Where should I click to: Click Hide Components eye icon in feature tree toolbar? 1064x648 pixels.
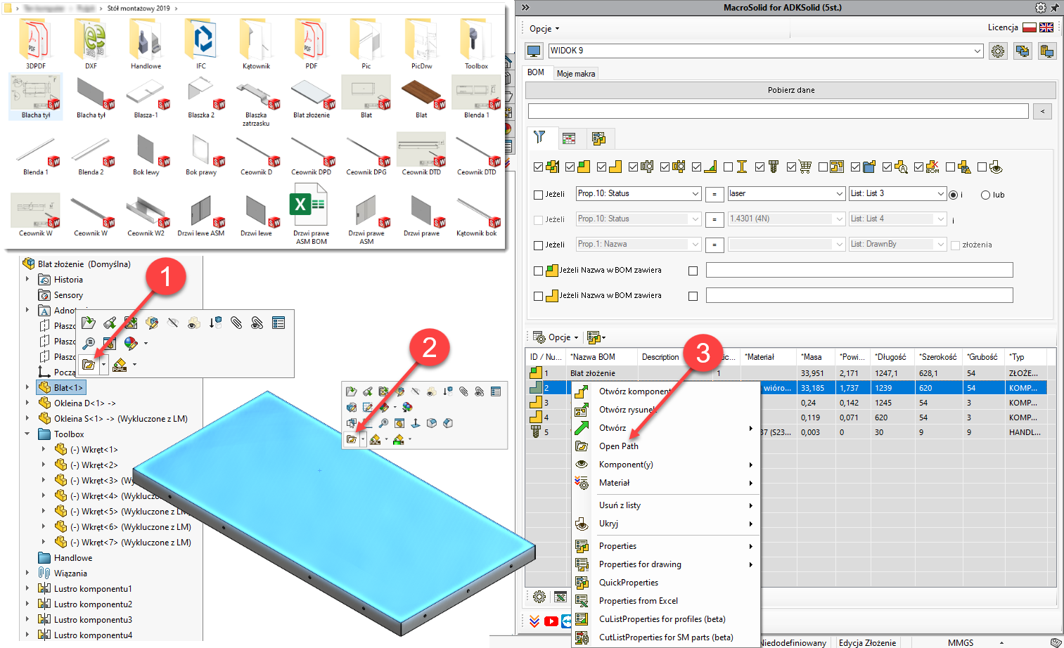pos(173,323)
